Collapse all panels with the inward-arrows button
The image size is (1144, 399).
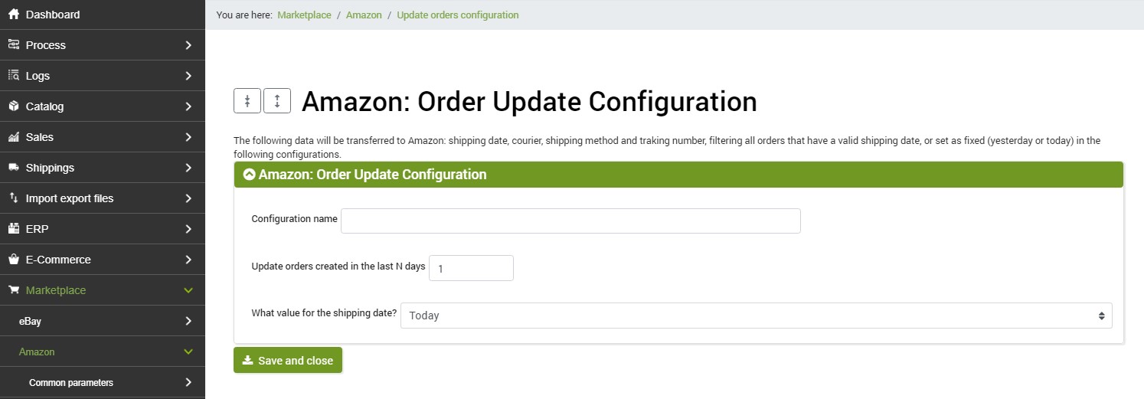coord(247,100)
